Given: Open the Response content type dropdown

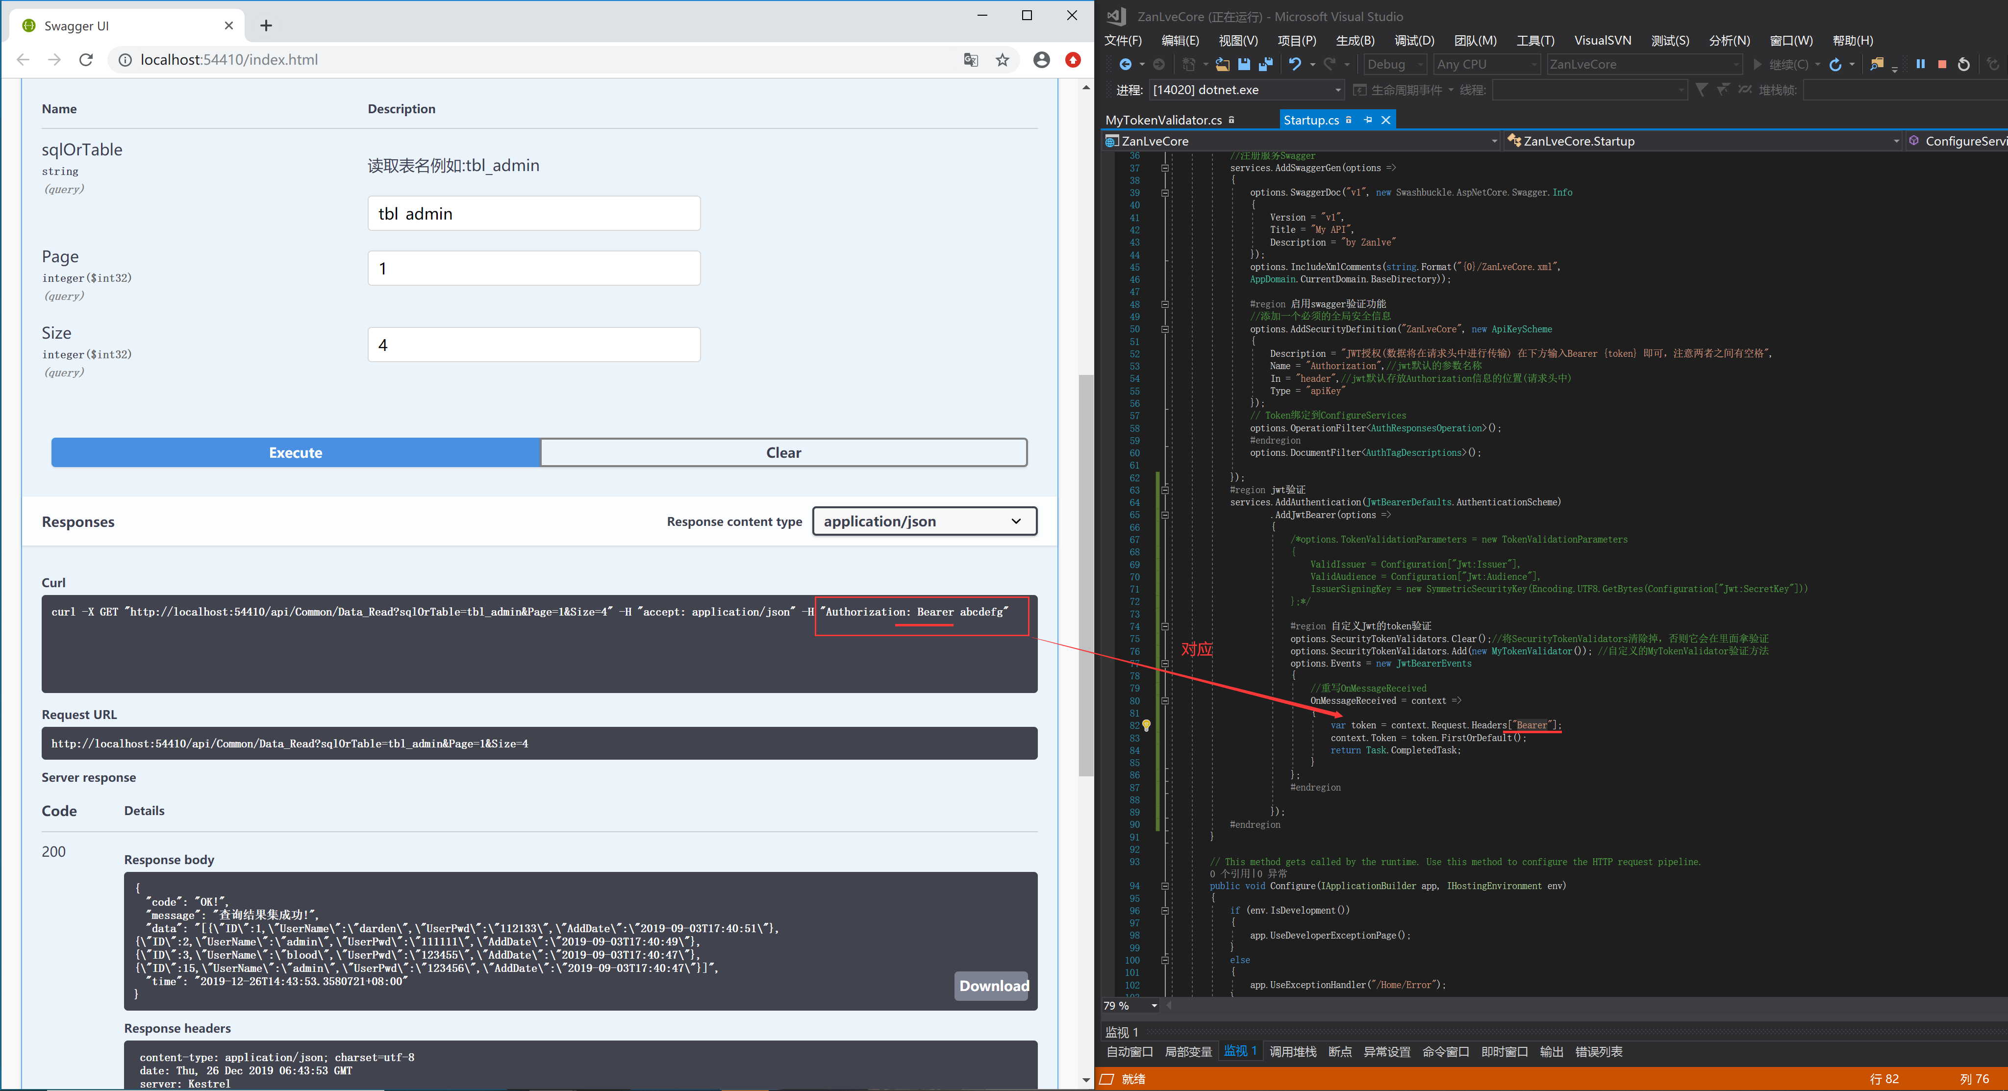Looking at the screenshot, I should [x=925, y=521].
